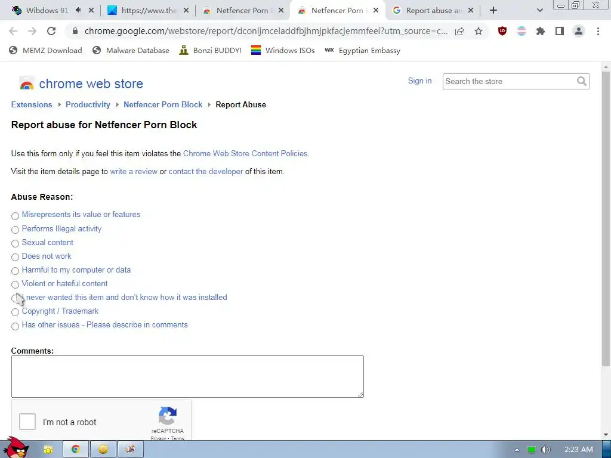Open the Chrome profile avatar

click(x=579, y=31)
